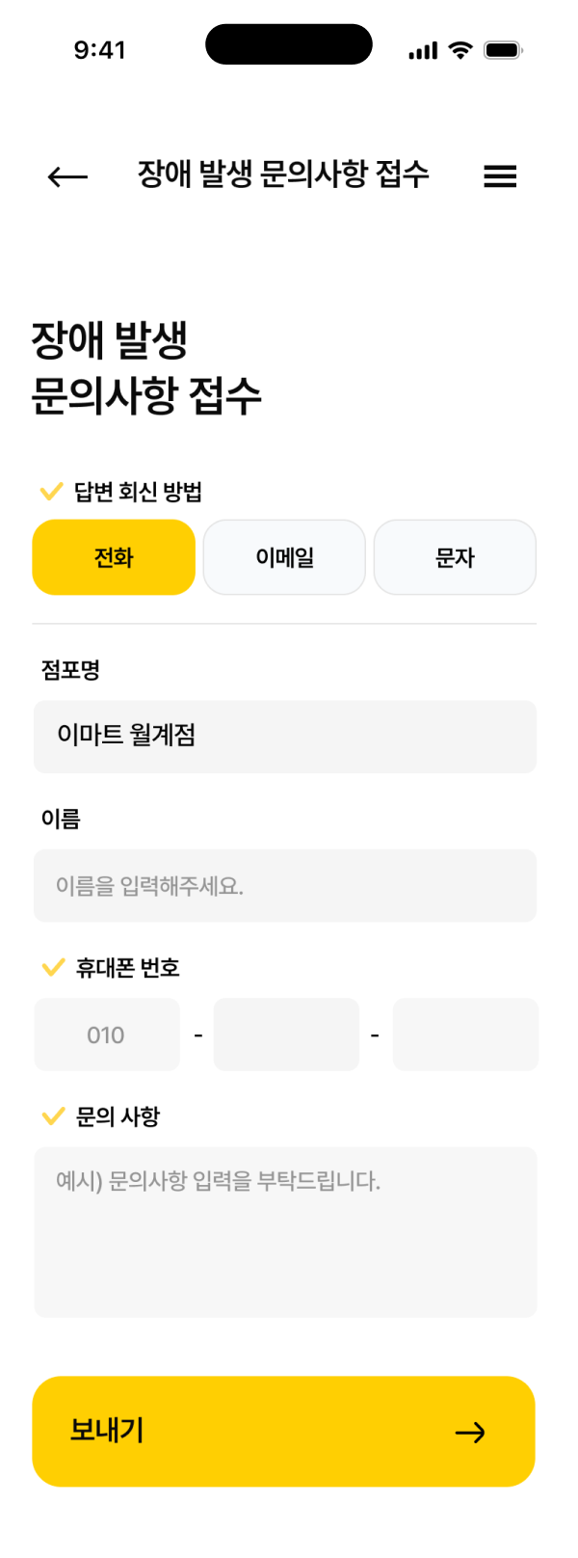Click the 이름 name input field
The height and width of the screenshot is (1558, 578).
click(x=285, y=885)
